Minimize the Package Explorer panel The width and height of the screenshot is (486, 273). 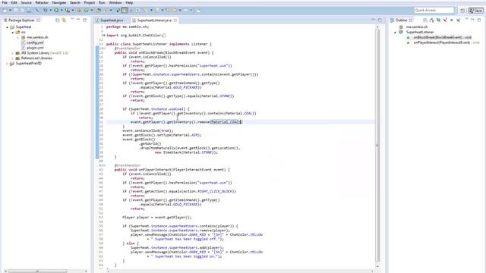(78, 20)
